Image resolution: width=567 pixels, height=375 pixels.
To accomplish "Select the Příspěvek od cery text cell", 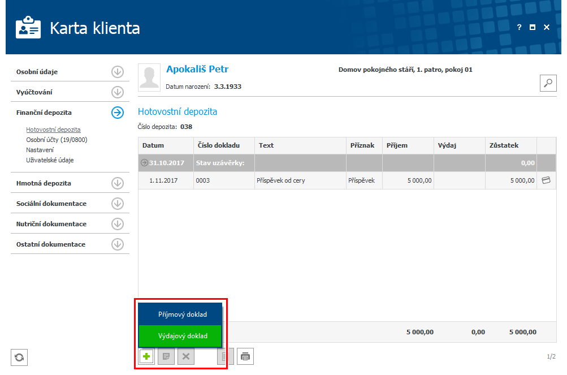I will pyautogui.click(x=301, y=180).
